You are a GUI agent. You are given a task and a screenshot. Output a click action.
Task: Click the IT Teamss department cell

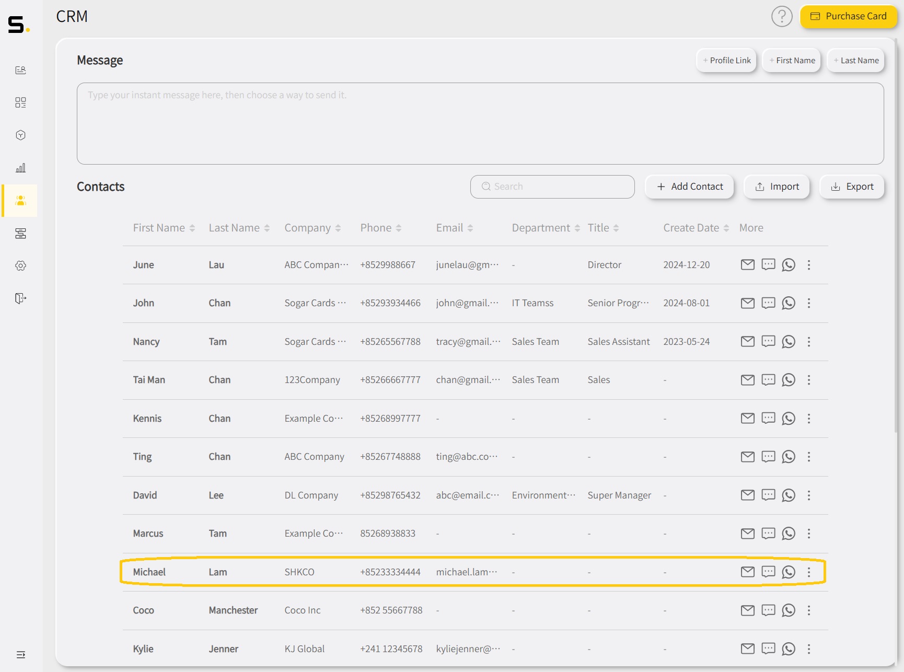click(532, 303)
